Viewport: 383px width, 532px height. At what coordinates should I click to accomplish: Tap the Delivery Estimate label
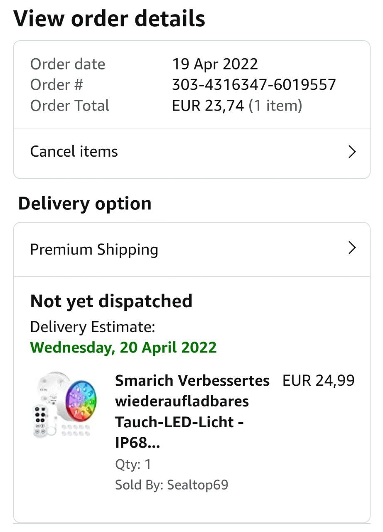[x=92, y=327]
